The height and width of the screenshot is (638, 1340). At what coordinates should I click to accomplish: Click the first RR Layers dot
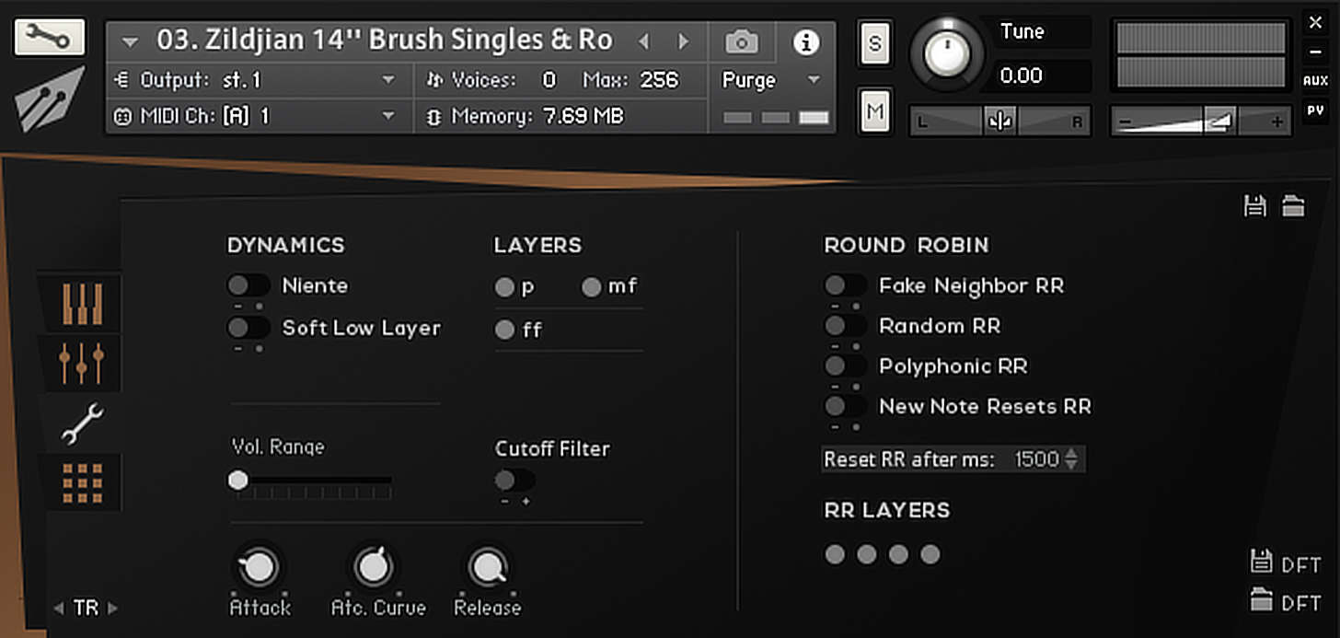click(x=835, y=554)
